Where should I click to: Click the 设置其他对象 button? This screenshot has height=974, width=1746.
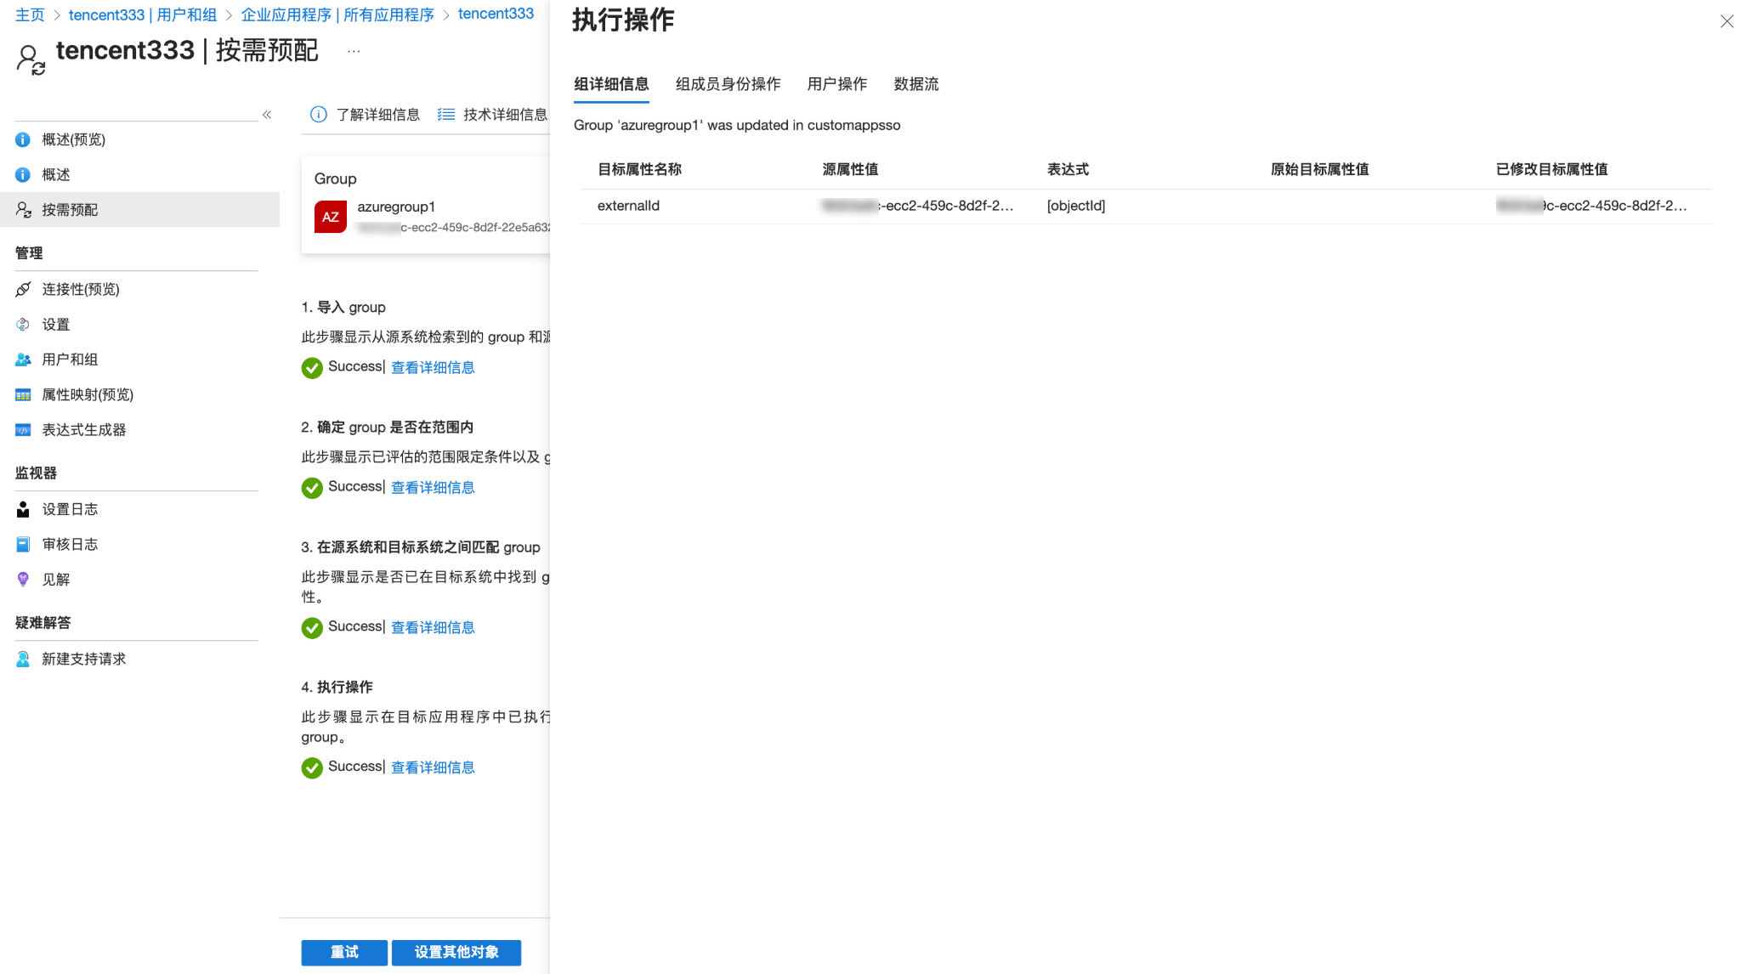456,952
